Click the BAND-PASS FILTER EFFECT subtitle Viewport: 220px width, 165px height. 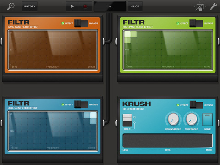click(x=23, y=27)
